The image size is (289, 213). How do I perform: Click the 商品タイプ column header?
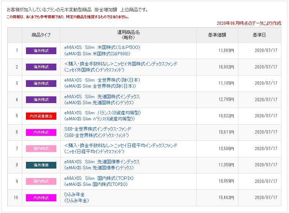41,35
